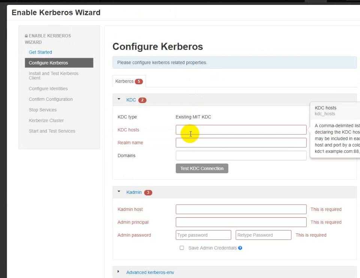360x278 pixels.
Task: Open Install and Test Kerberos Client step
Action: pyautogui.click(x=54, y=76)
